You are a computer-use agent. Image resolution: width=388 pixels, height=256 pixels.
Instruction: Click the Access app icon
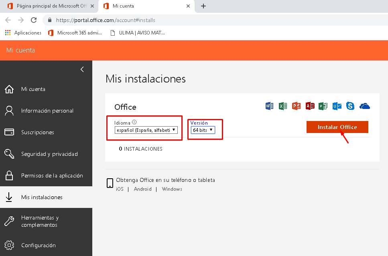point(310,106)
